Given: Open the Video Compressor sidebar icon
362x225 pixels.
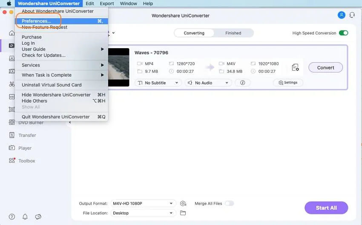Looking at the screenshot, I should point(11,71).
